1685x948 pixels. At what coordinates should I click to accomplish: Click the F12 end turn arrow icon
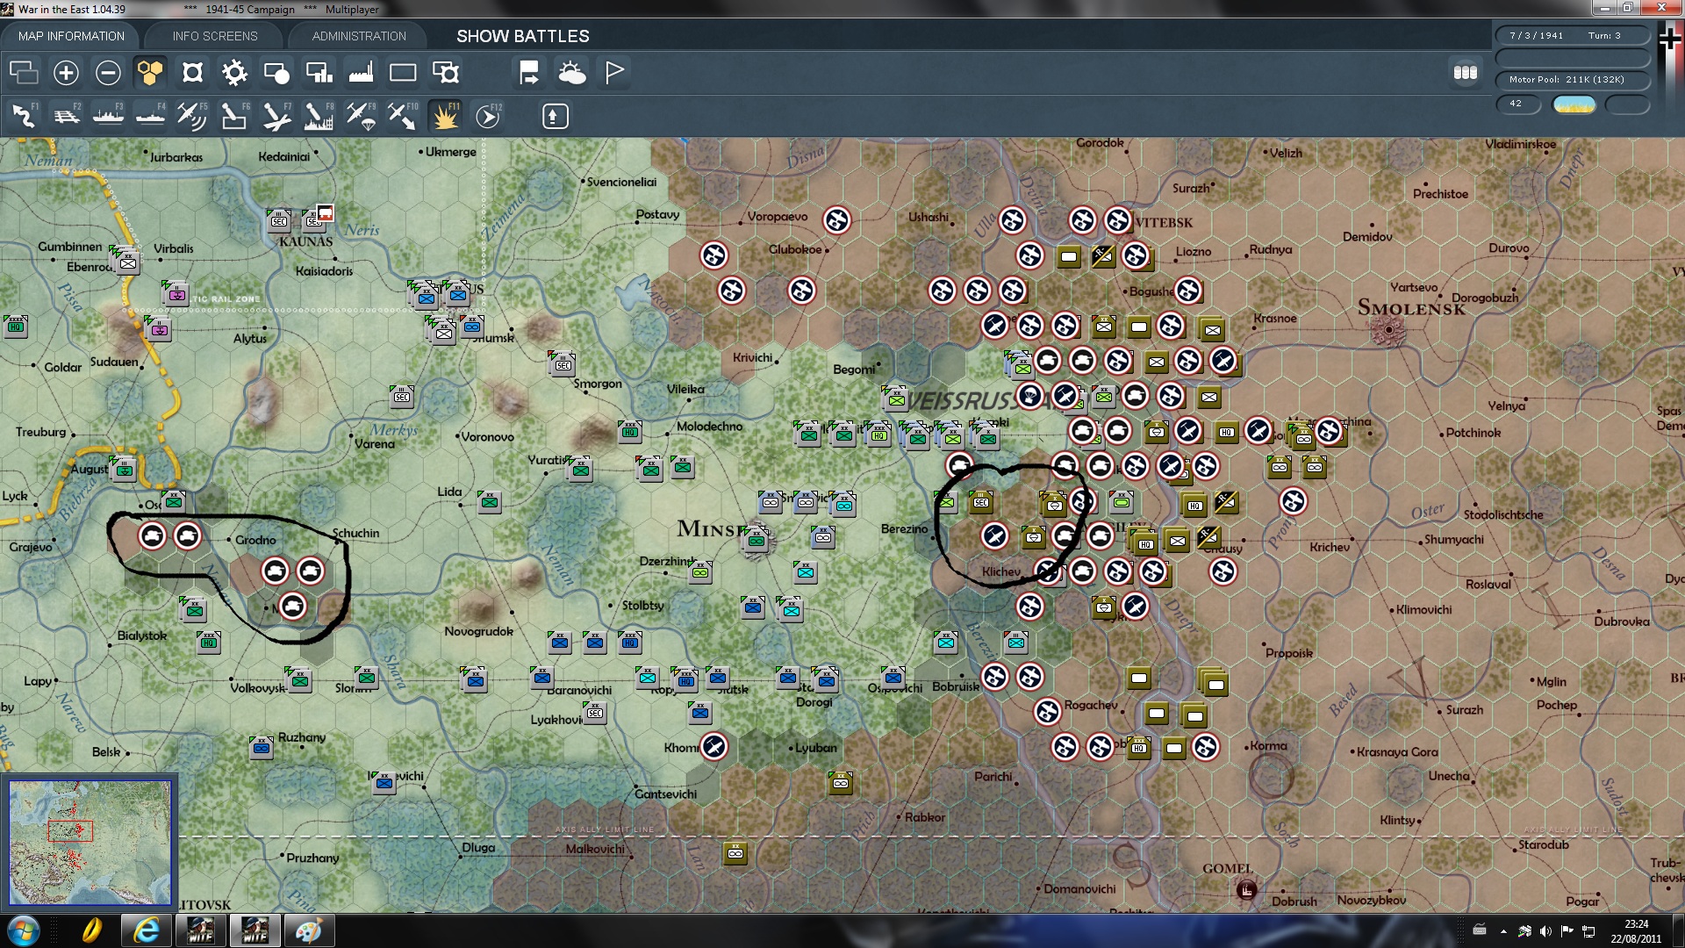(x=488, y=116)
